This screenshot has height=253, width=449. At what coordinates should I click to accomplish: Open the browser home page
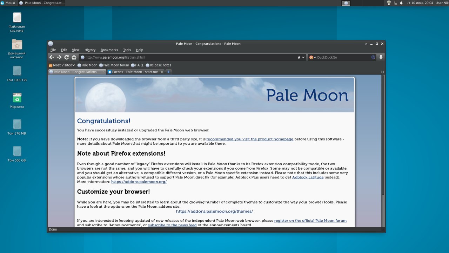tap(74, 57)
